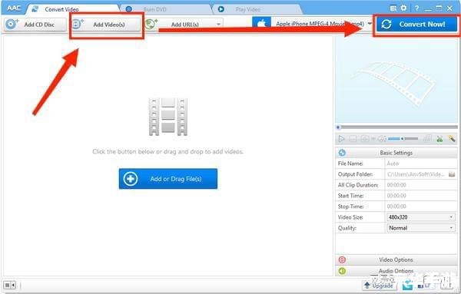Click the Add Video(s) button
This screenshot has height=294, width=461.
(x=106, y=25)
